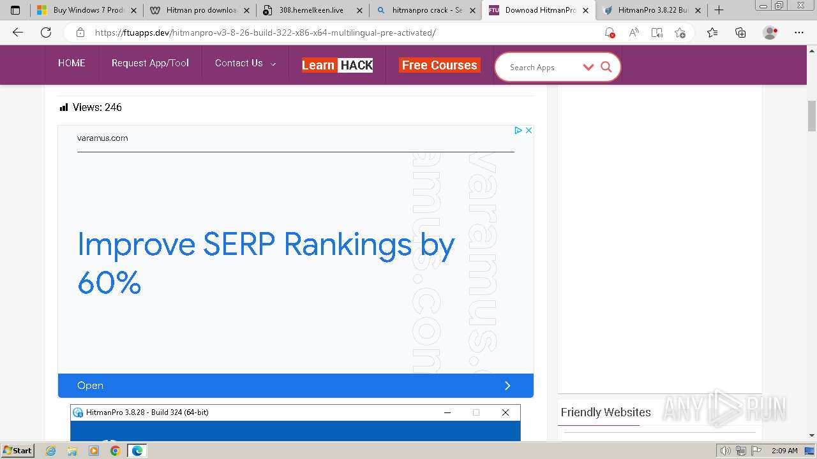Select Microsoft Edge taskbar icon

click(x=137, y=451)
